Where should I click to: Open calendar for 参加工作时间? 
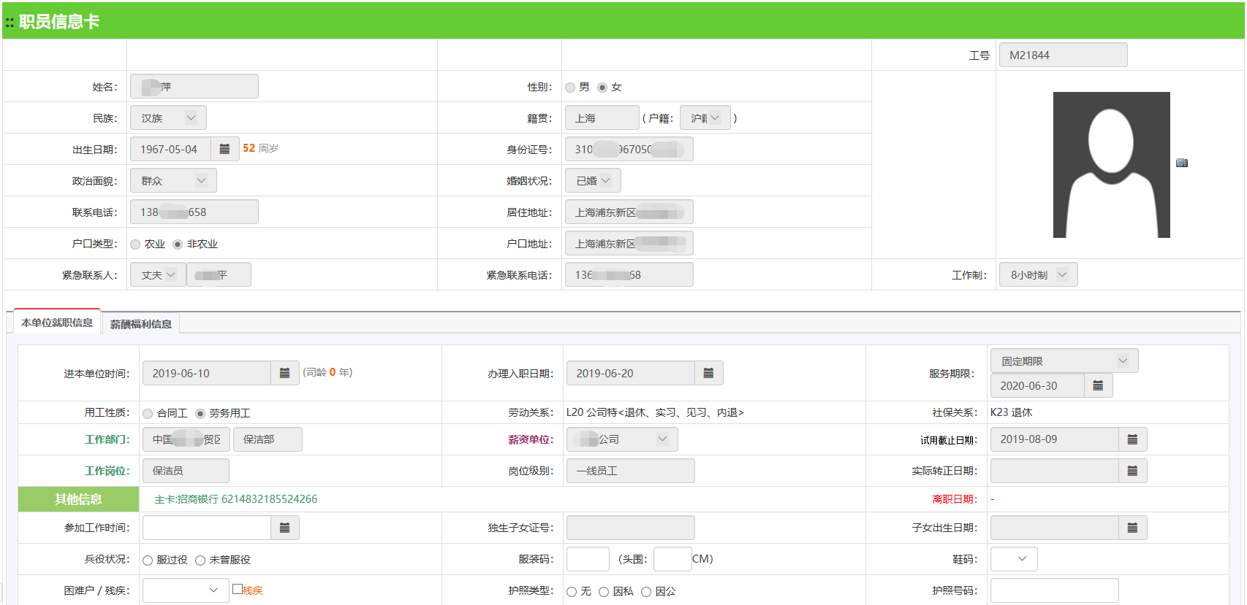coord(284,528)
